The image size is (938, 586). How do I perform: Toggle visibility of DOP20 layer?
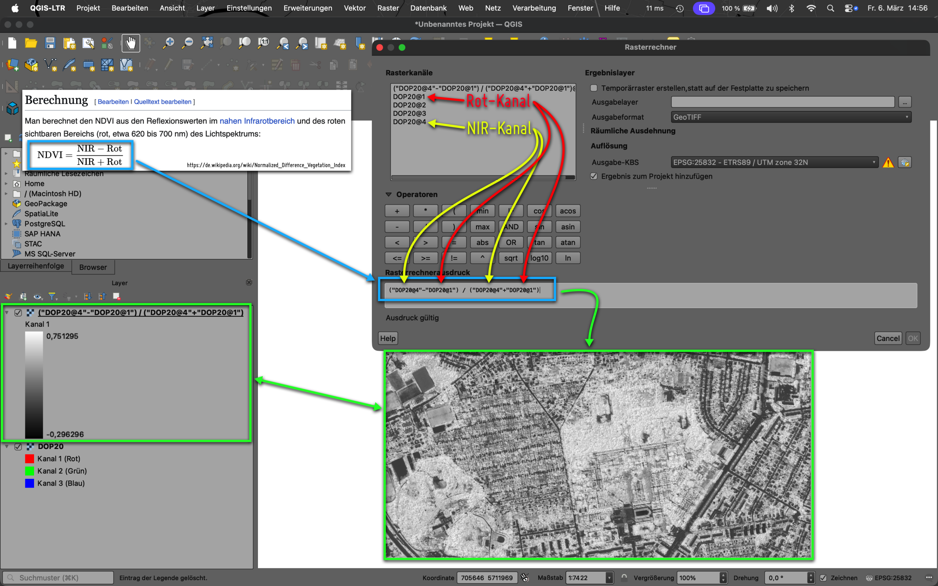[x=18, y=446]
